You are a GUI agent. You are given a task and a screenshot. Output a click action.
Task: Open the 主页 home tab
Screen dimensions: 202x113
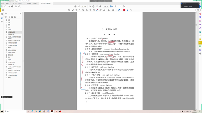tap(3, 3)
